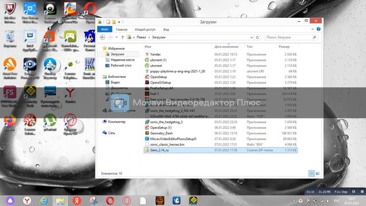
Task: Open the Recycle Bin on the desktop
Action: [10, 39]
